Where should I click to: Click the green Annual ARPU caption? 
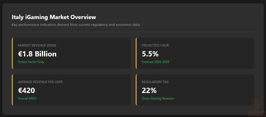27,98
